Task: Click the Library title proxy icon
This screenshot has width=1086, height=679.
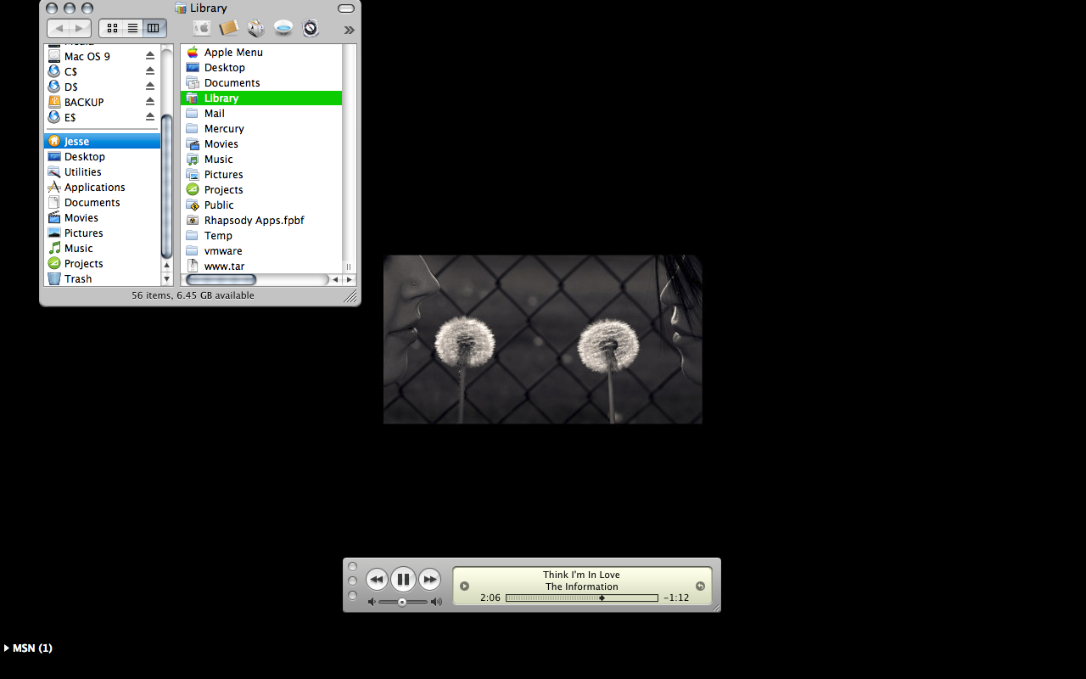Action: coord(181,8)
